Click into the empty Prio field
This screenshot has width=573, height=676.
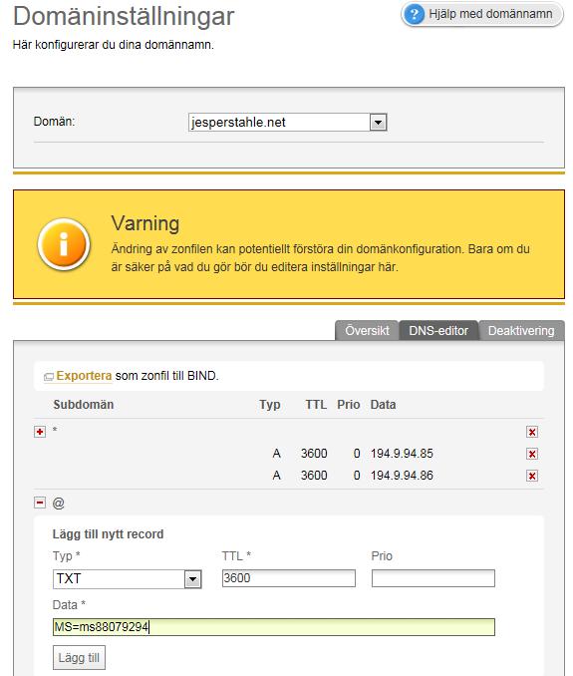[x=432, y=578]
